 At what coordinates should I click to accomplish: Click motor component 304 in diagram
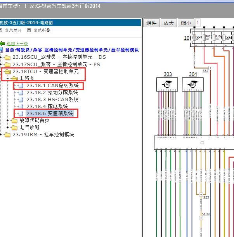pyautogui.click(x=193, y=84)
